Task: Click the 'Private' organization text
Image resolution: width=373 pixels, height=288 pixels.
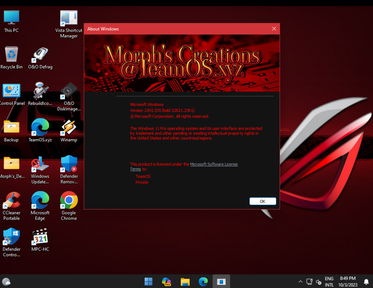Action: click(142, 182)
